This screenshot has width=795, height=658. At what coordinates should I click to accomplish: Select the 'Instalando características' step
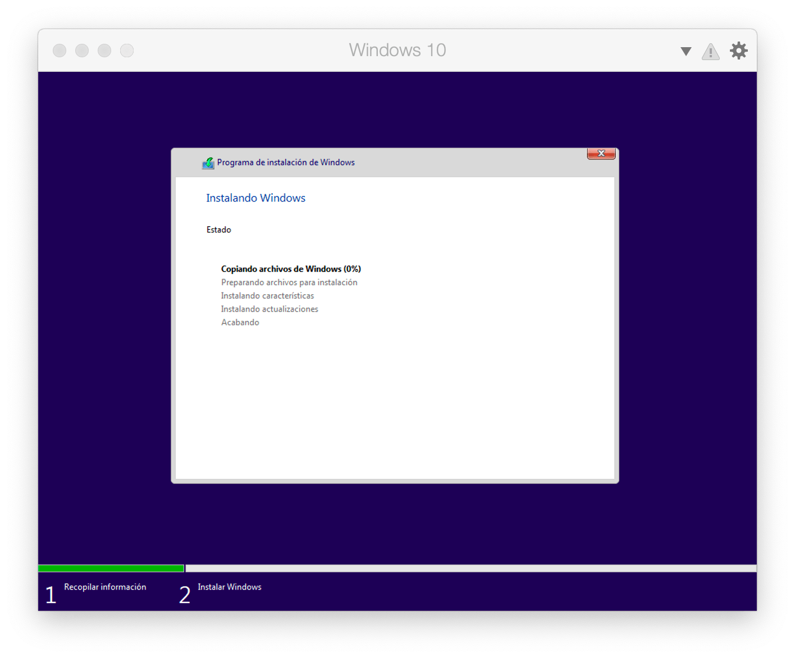click(x=267, y=296)
